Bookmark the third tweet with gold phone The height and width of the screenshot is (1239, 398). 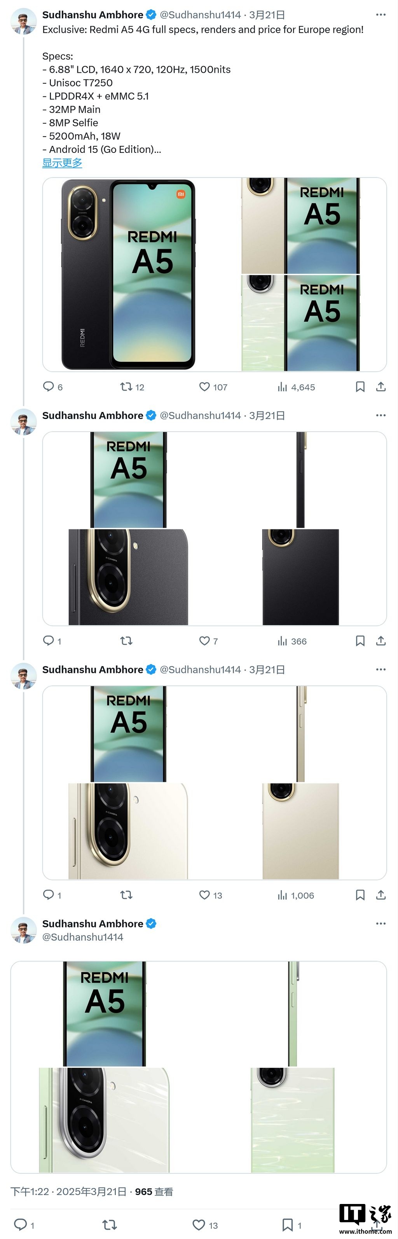pyautogui.click(x=360, y=895)
